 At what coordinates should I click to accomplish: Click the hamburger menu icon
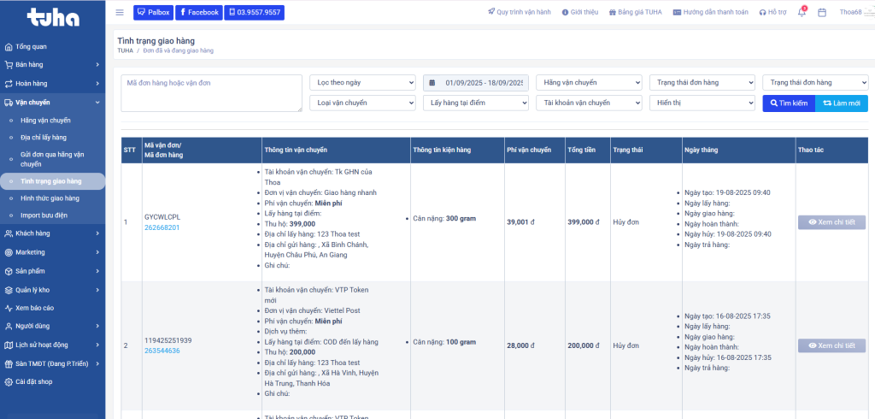tap(120, 13)
